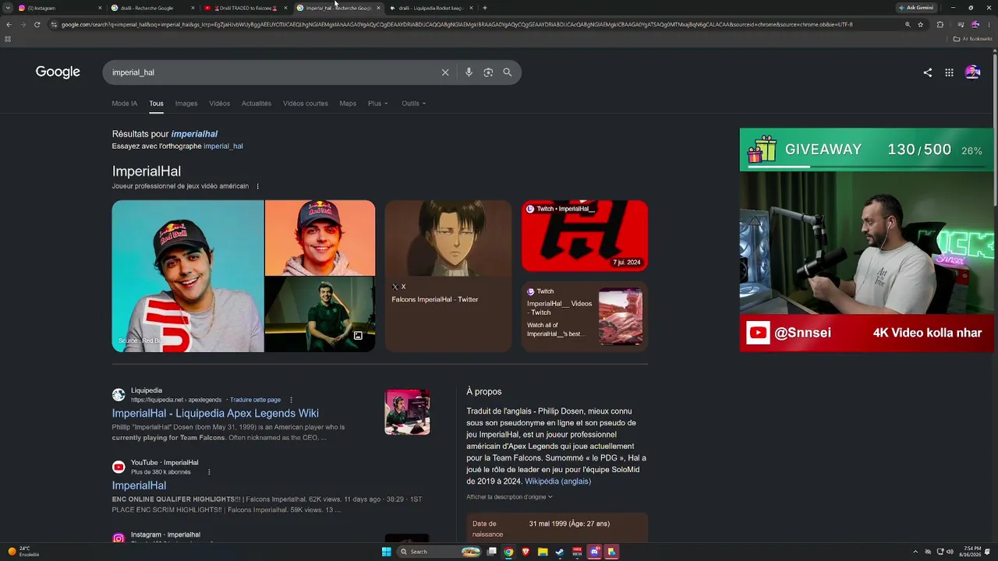Open the Chrome tab search dropdown
This screenshot has height=561, width=998.
coord(9,8)
